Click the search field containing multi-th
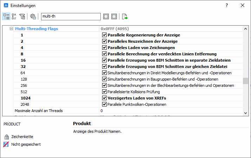The height and width of the screenshot is (158, 251). [71, 16]
